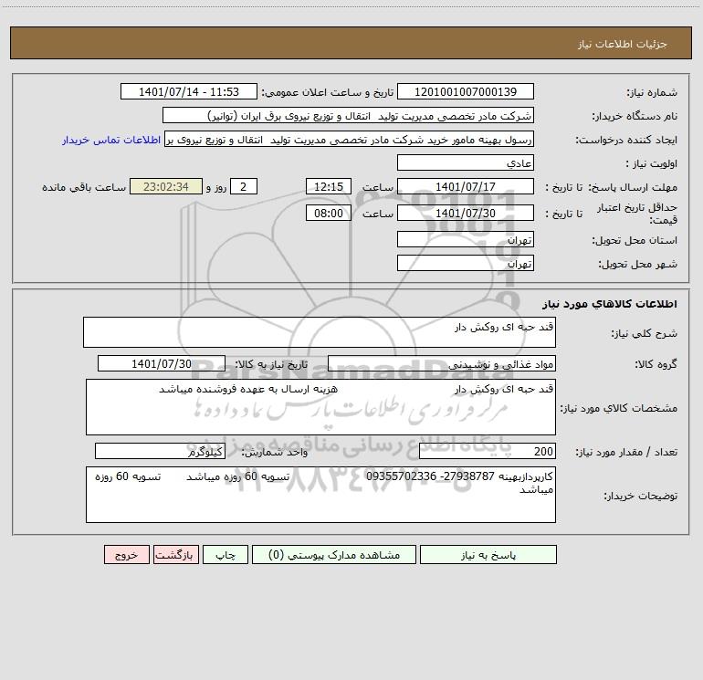Click the deadline time field 12:15
The width and height of the screenshot is (703, 680).
[328, 186]
